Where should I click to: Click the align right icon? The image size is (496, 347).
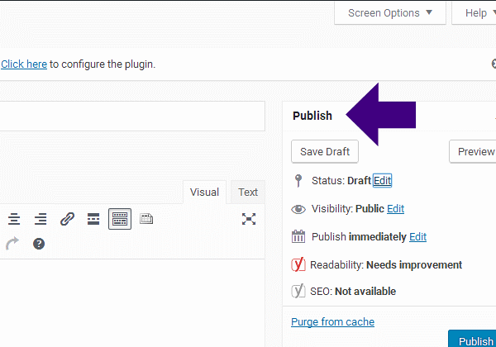coord(41,219)
